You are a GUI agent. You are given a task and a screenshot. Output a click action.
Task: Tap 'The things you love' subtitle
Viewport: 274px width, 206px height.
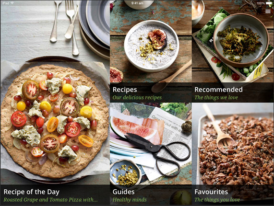coord(217,200)
